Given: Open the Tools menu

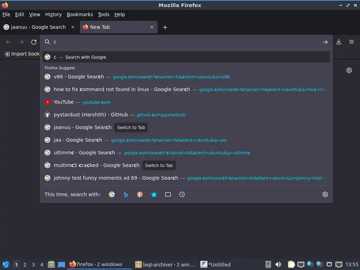Looking at the screenshot, I should (x=104, y=14).
